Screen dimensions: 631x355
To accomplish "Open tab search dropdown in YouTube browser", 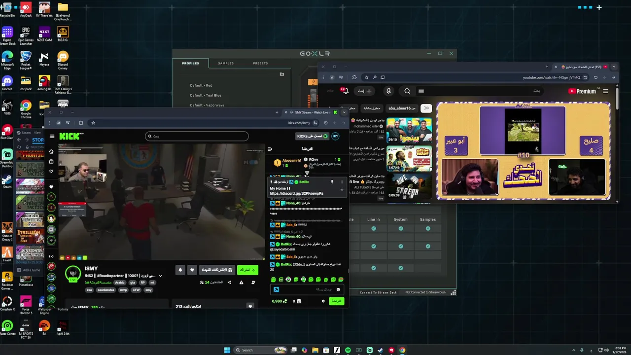I will tap(614, 67).
